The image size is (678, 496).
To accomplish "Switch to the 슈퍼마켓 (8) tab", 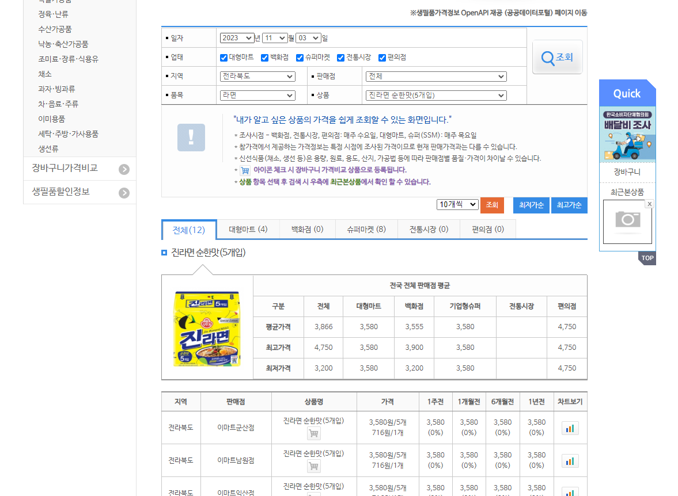I will click(x=366, y=230).
